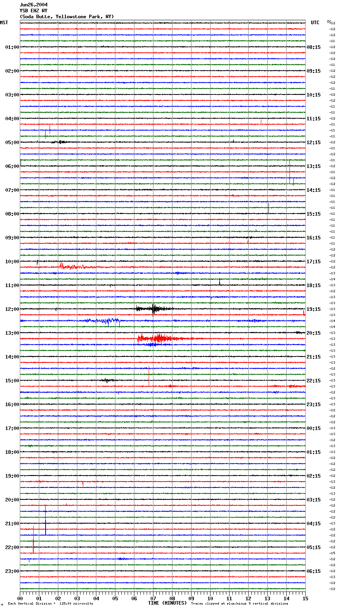Screen dimensions: 337x609
Task: Click the 22:15 UTC time label
Action: 314,381
